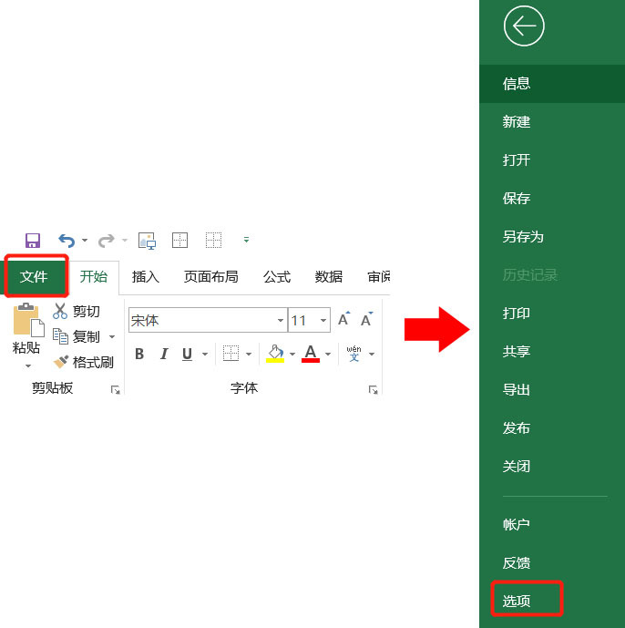The width and height of the screenshot is (625, 628).
Task: Switch to the 插入 tab
Action: point(146,277)
